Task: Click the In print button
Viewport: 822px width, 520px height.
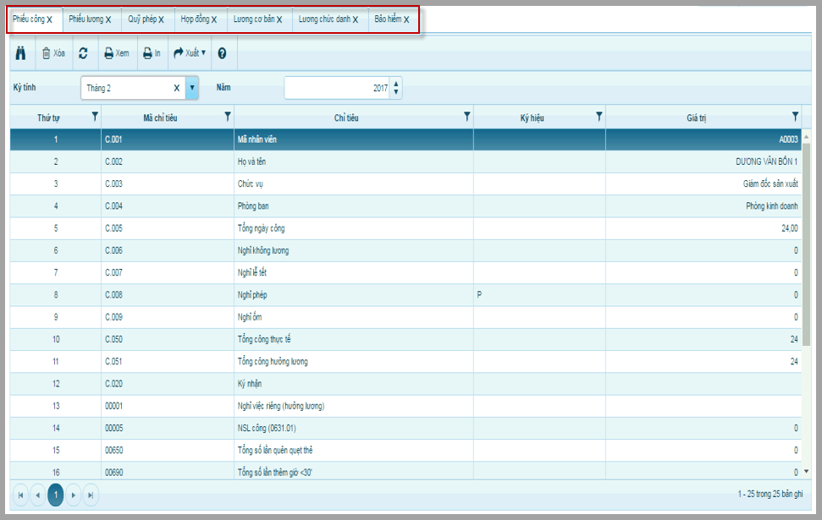Action: pyautogui.click(x=152, y=53)
